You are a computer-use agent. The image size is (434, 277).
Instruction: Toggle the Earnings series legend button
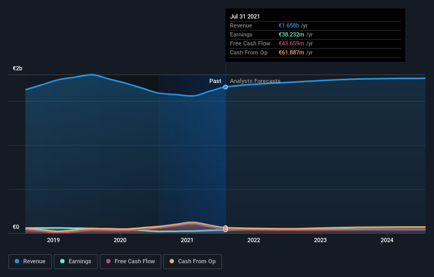[76, 262]
